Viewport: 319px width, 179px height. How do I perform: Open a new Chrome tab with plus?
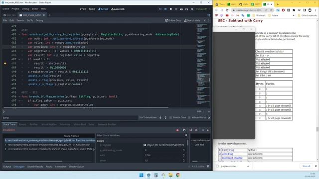coord(278,4)
